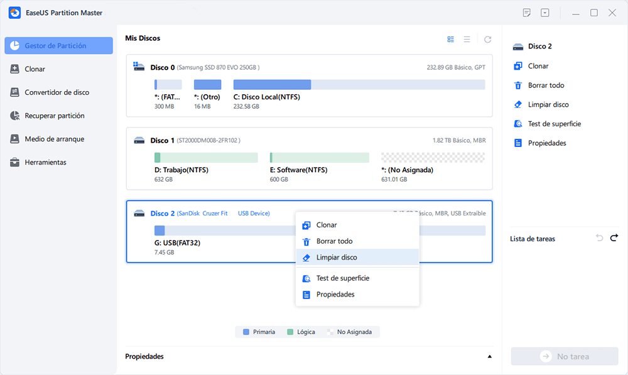
Task: Select the D: Trabajo partition bar
Action: coord(206,158)
